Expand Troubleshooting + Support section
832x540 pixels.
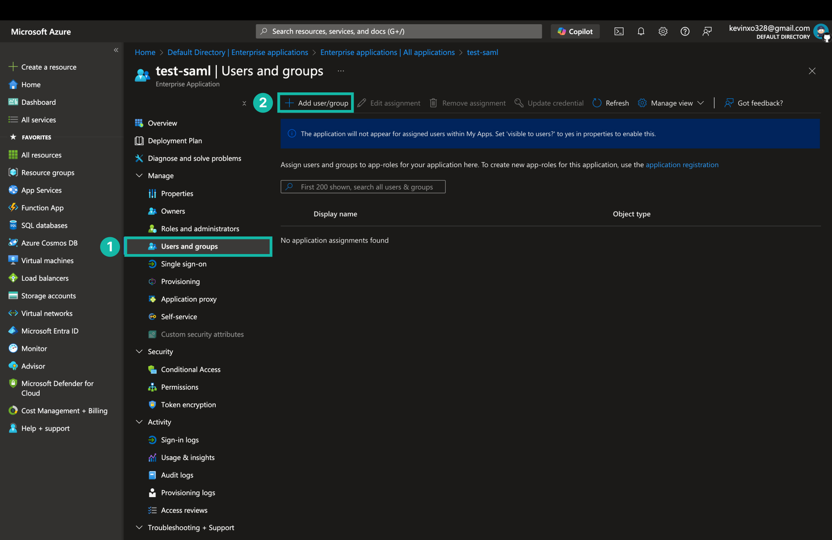tap(139, 528)
